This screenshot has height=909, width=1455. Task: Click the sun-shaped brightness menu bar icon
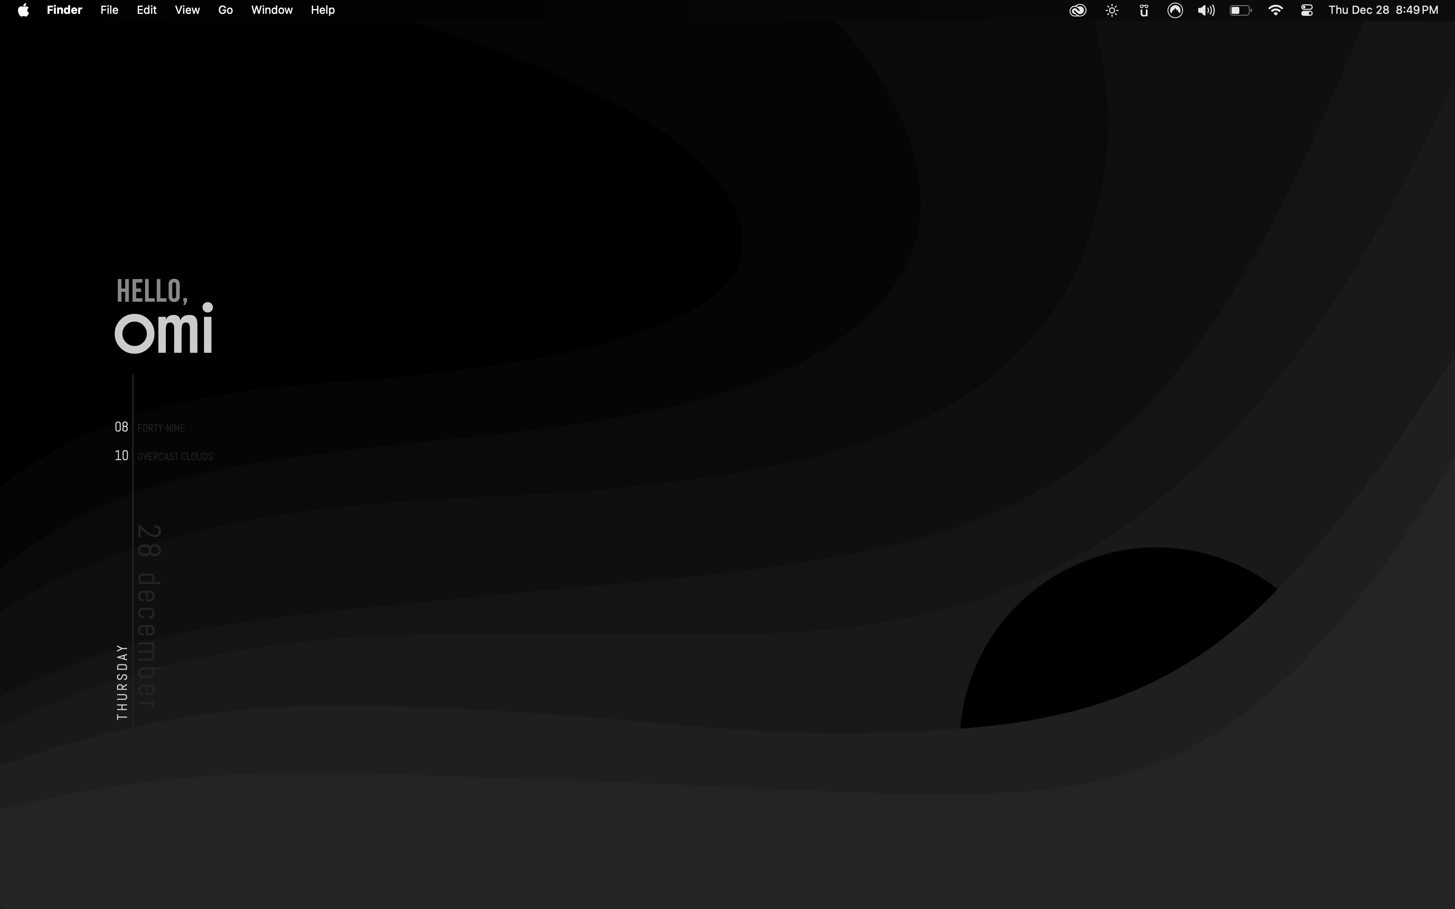click(x=1112, y=10)
